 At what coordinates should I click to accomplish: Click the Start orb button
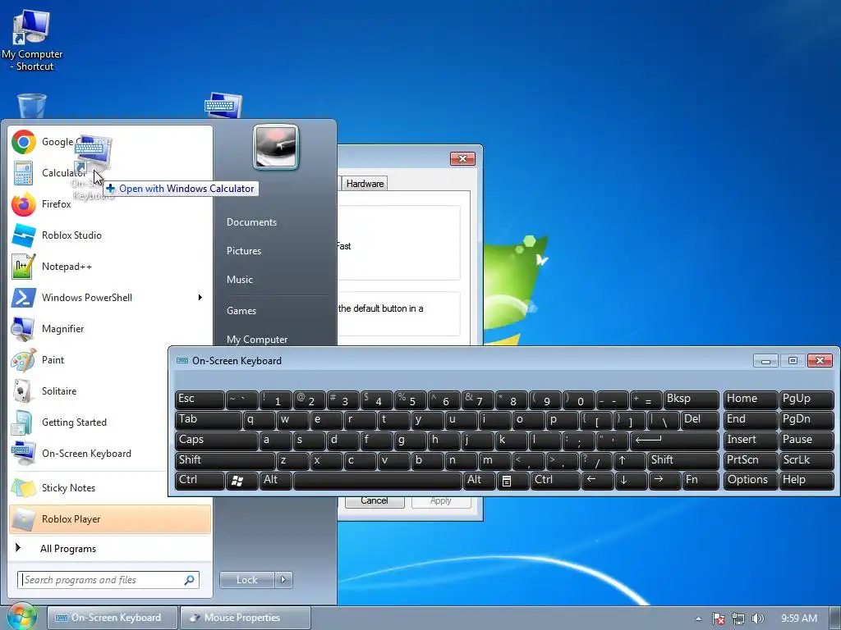click(x=21, y=616)
